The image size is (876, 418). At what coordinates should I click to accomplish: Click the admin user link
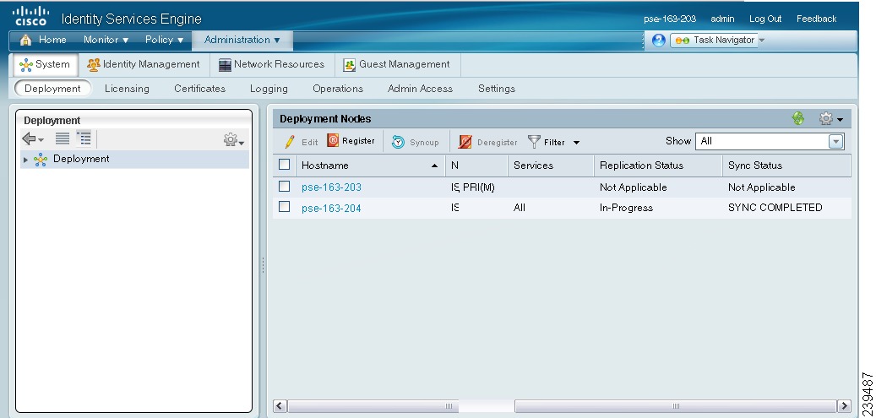(721, 19)
